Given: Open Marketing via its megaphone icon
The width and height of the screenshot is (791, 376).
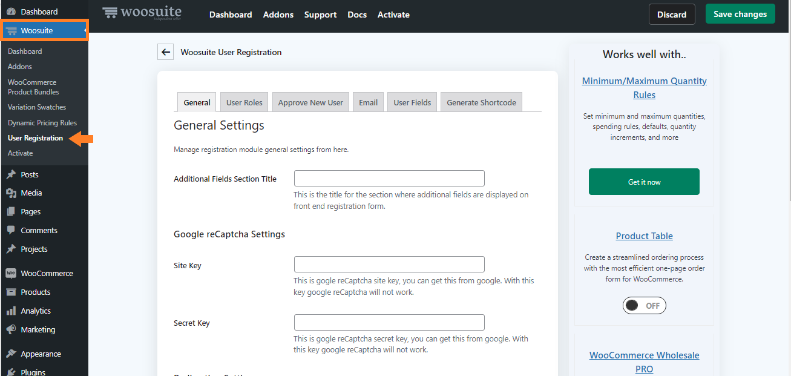Looking at the screenshot, I should pyautogui.click(x=11, y=330).
